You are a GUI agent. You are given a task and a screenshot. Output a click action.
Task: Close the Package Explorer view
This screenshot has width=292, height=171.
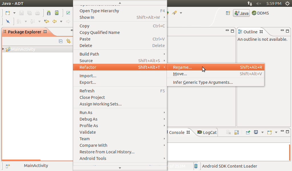(x=45, y=32)
